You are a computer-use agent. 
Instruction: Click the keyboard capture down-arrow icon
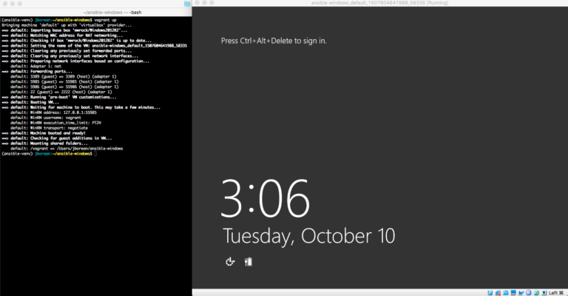point(544,293)
